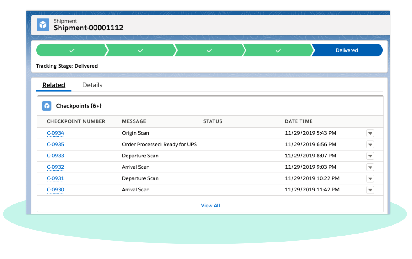Click the Checkpoints related list icon
The height and width of the screenshot is (259, 412).
47,106
